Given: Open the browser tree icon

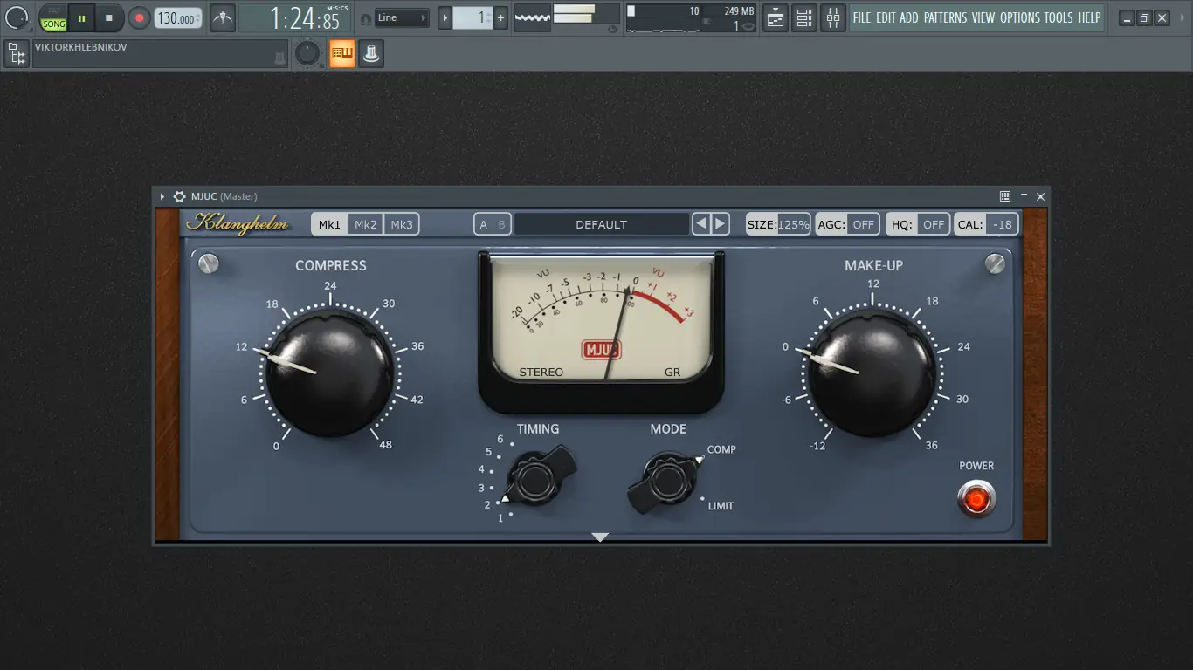Looking at the screenshot, I should (x=17, y=54).
